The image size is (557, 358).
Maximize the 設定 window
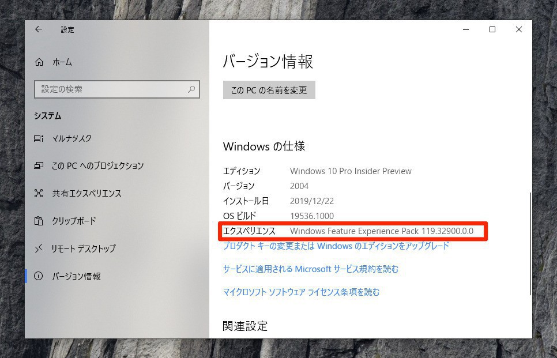point(492,29)
